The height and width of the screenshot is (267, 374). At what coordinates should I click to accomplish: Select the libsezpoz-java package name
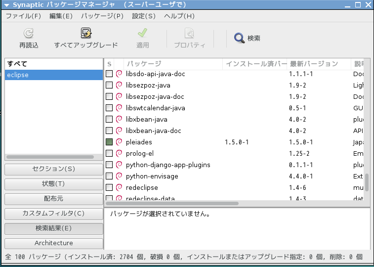coord(148,86)
